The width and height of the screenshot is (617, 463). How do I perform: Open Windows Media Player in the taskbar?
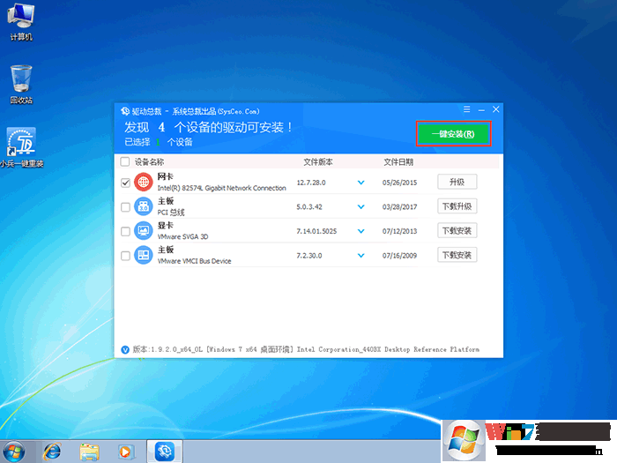[x=125, y=450]
